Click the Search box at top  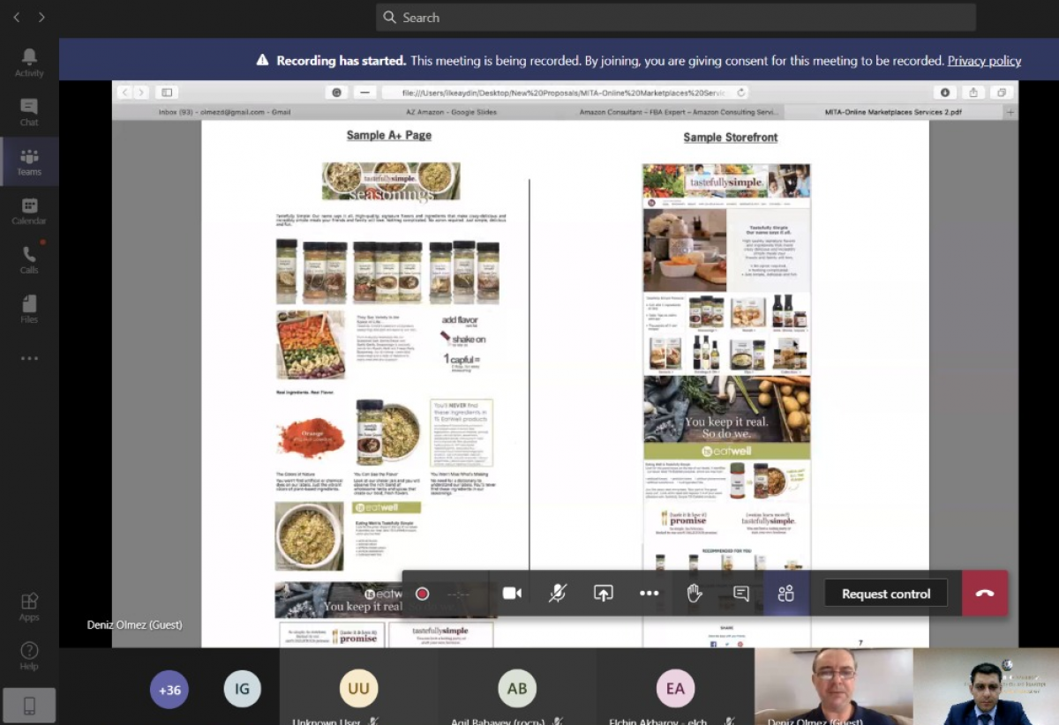675,18
